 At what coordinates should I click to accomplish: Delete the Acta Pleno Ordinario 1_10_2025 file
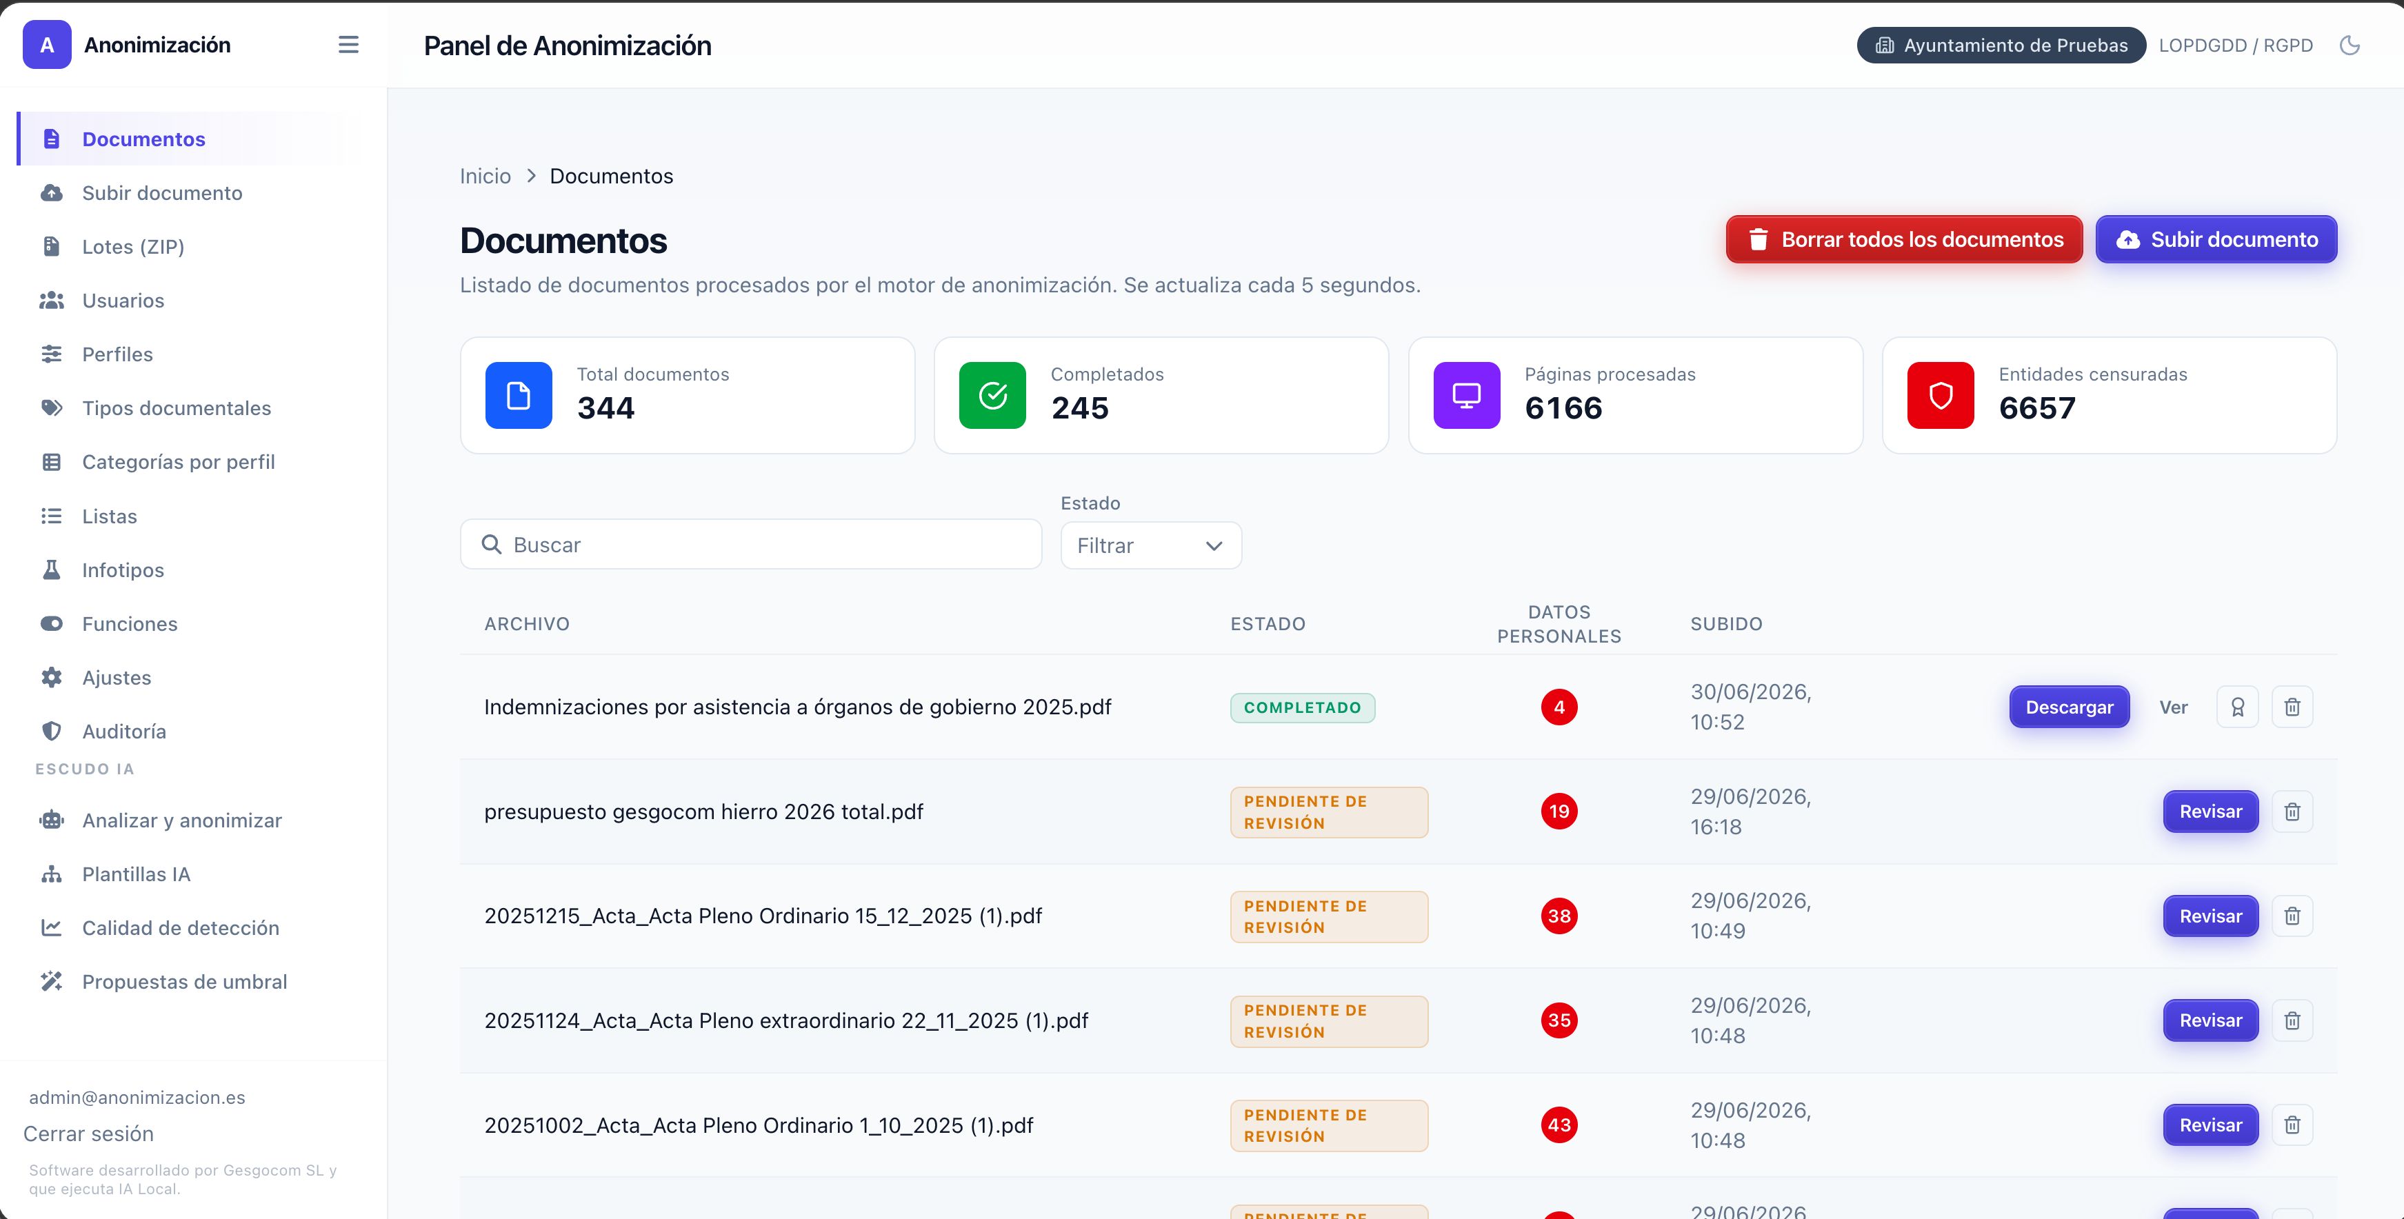tap(2292, 1126)
